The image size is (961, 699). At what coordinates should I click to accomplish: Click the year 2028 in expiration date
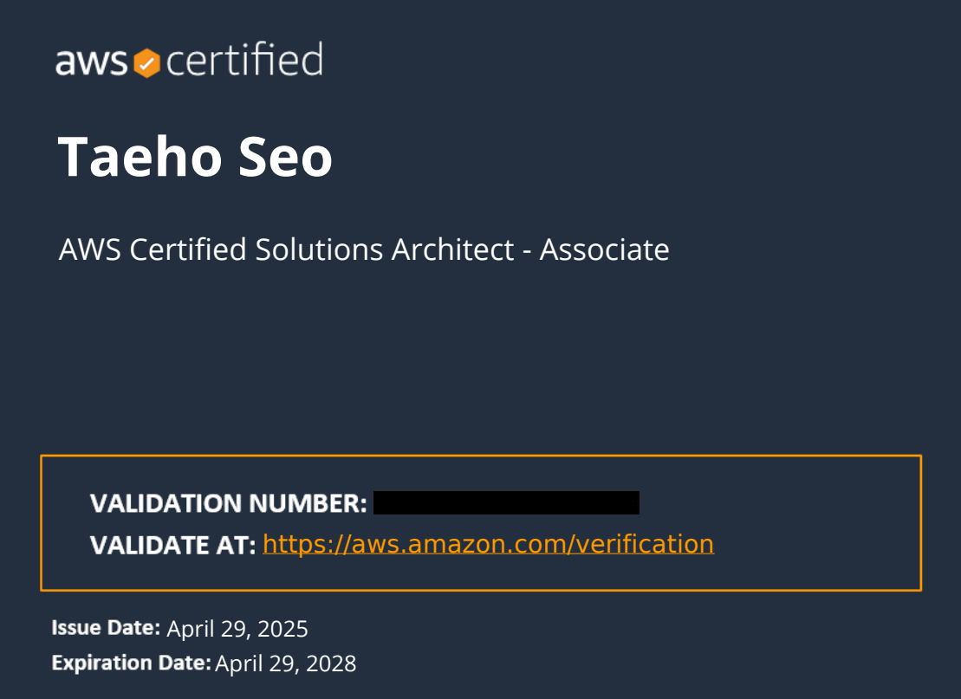[x=331, y=663]
